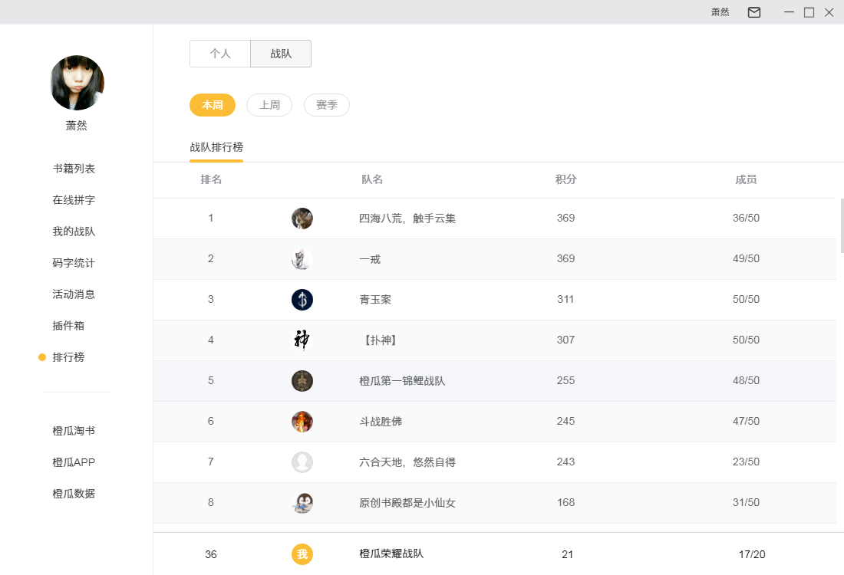This screenshot has width=844, height=575.
Task: Click the vertical scrollbar of the ranking list
Action: tap(842, 225)
